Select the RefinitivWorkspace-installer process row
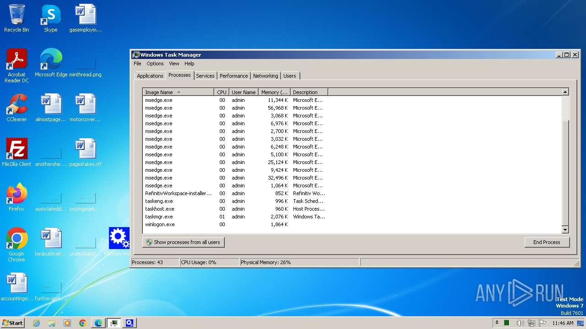 pos(234,193)
